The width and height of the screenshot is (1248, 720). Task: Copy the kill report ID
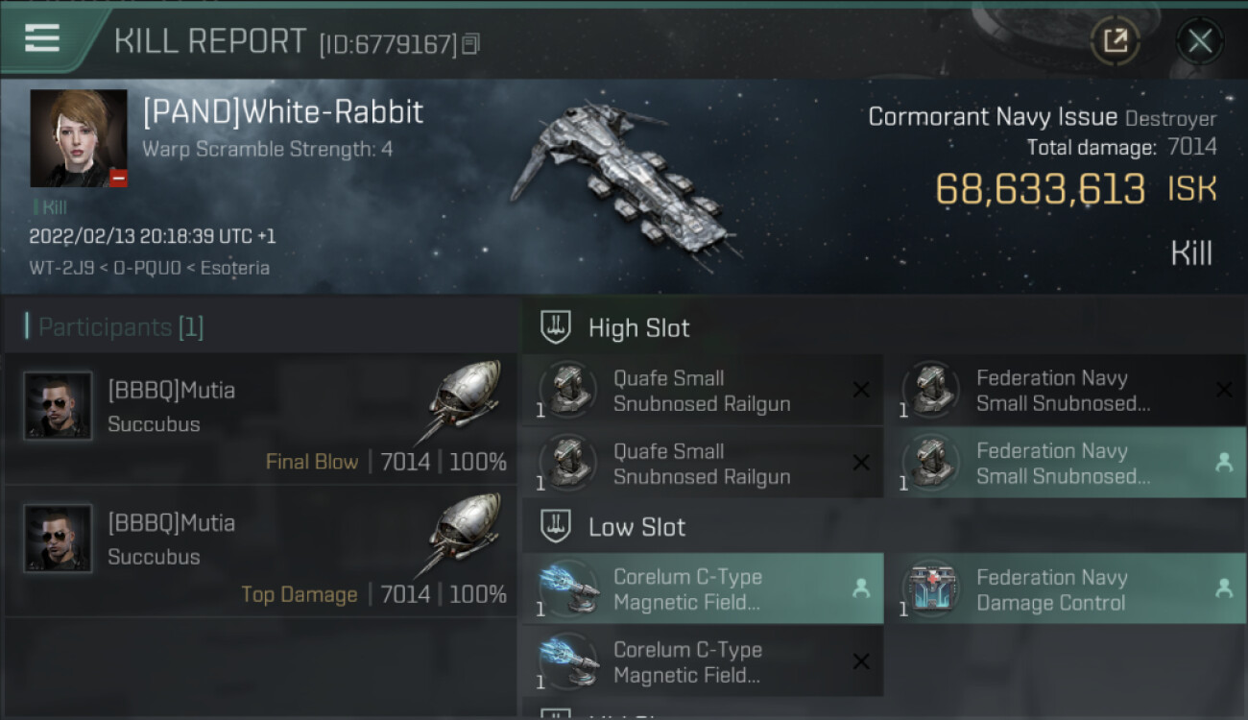pos(470,44)
